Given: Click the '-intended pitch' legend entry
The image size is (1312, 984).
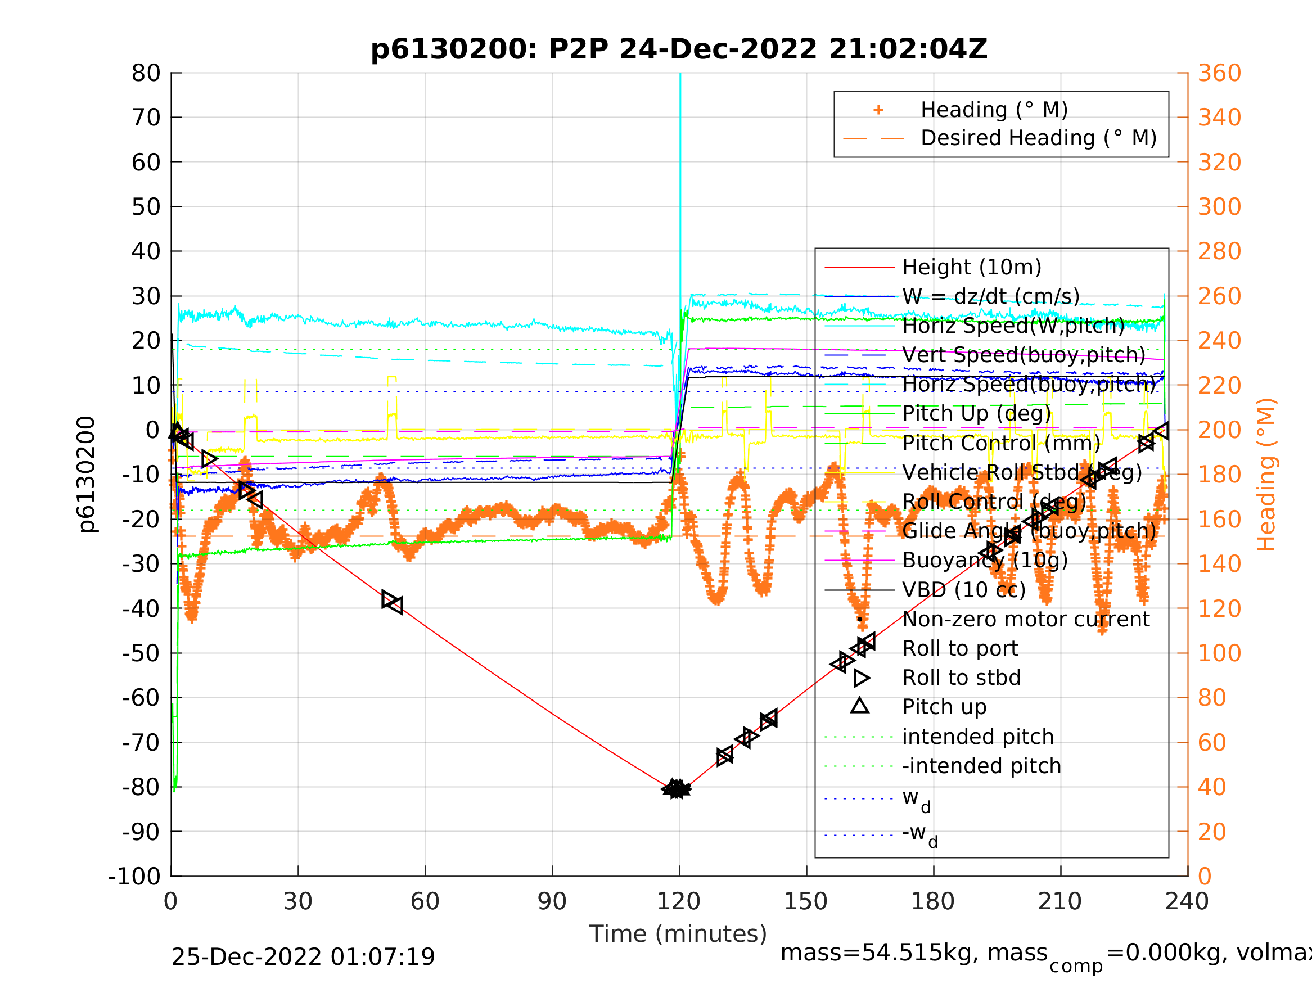Looking at the screenshot, I should [981, 766].
